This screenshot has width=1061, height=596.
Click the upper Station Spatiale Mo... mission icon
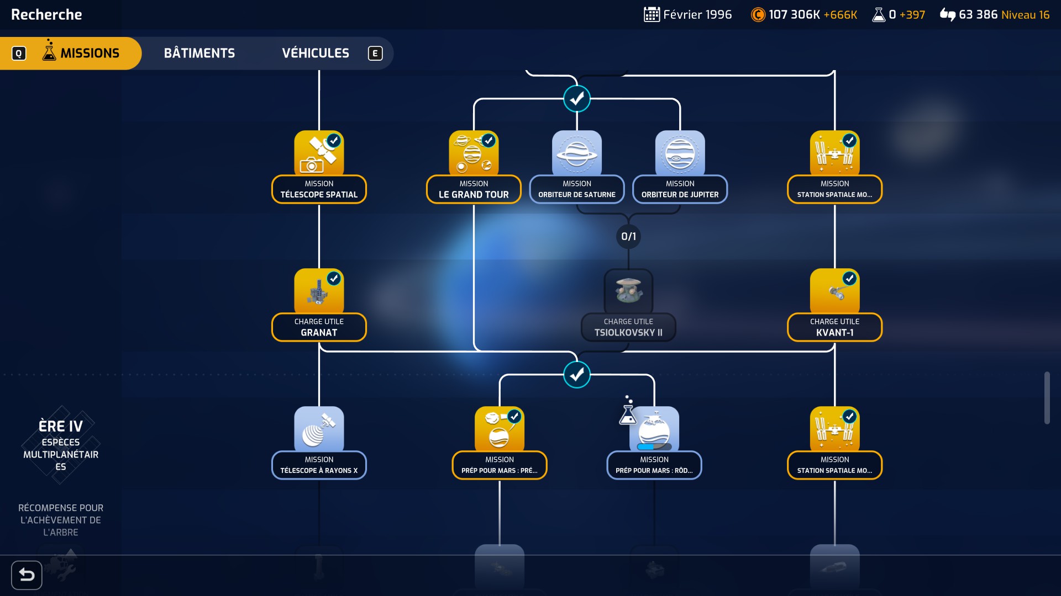pos(834,154)
